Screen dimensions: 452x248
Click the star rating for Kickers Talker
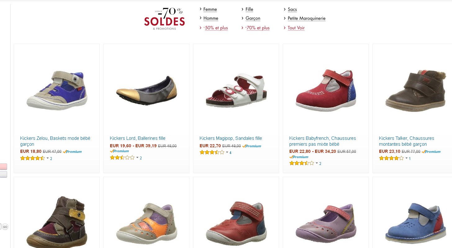(391, 158)
